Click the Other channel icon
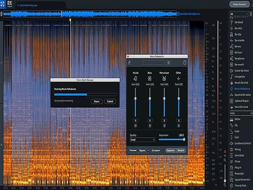Screen dimensions: 253x190 pyautogui.click(x=178, y=79)
